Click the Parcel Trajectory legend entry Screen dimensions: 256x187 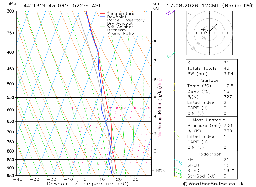(x=122, y=20)
